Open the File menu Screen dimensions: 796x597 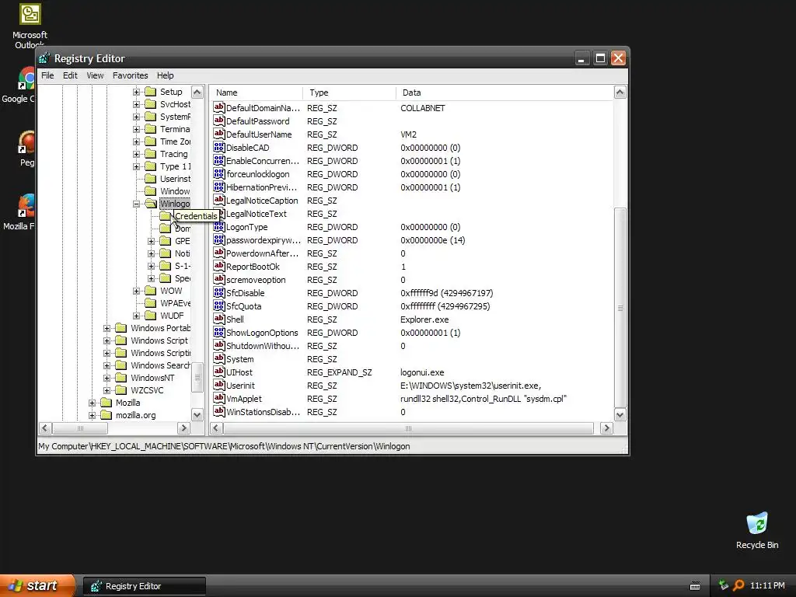click(47, 75)
